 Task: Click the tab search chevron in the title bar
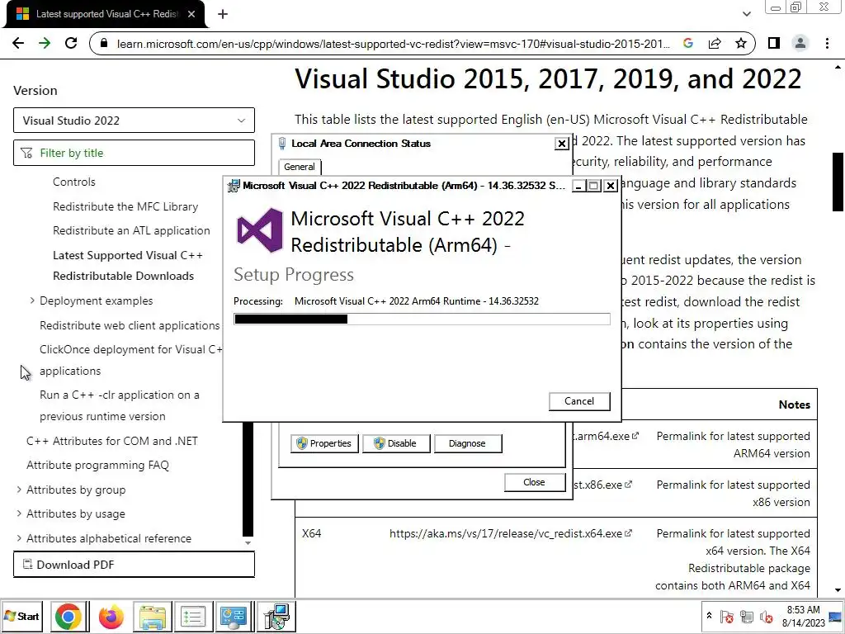point(746,14)
